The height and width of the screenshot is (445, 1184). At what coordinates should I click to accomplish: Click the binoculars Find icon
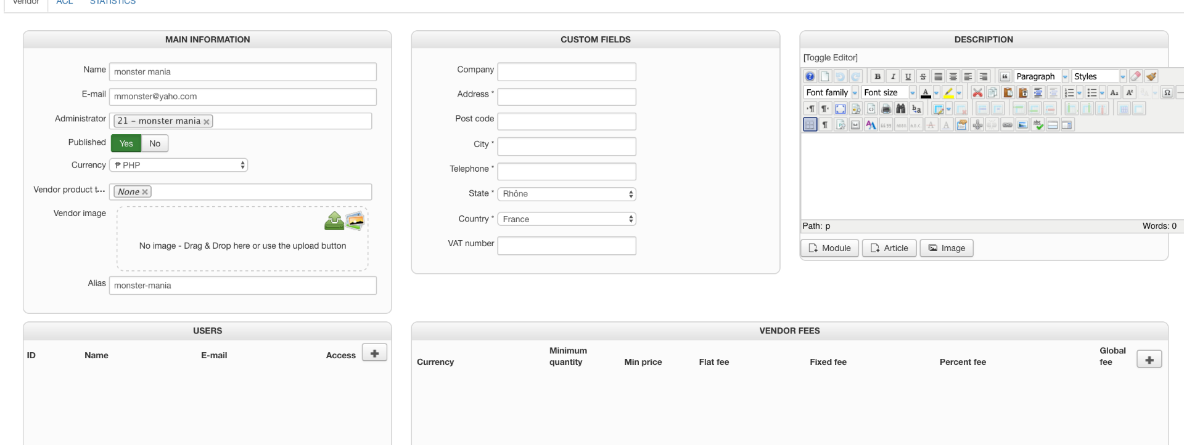[x=901, y=109]
